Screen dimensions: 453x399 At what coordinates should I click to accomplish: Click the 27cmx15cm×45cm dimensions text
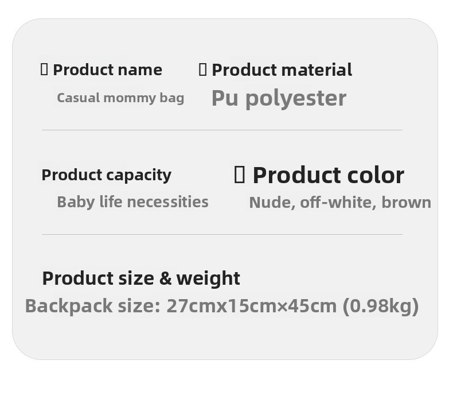point(251,305)
